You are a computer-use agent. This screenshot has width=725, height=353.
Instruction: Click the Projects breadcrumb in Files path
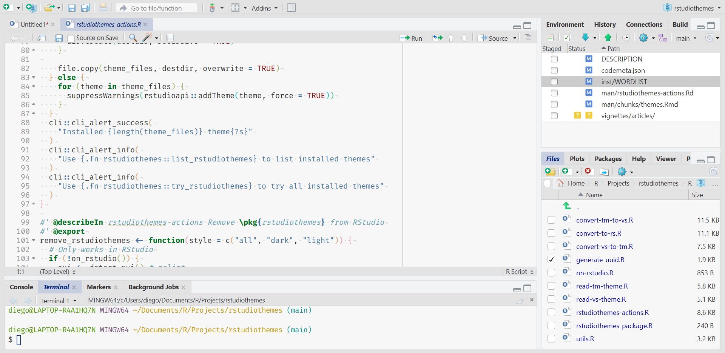618,183
